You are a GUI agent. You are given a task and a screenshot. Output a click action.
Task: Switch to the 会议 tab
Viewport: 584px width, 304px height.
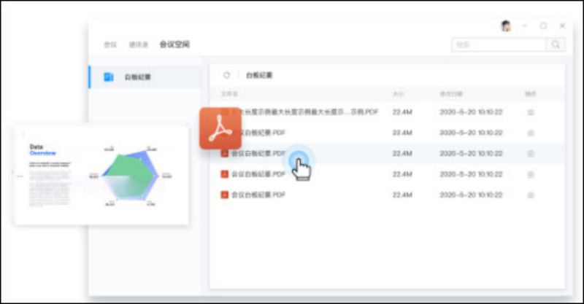coord(110,44)
